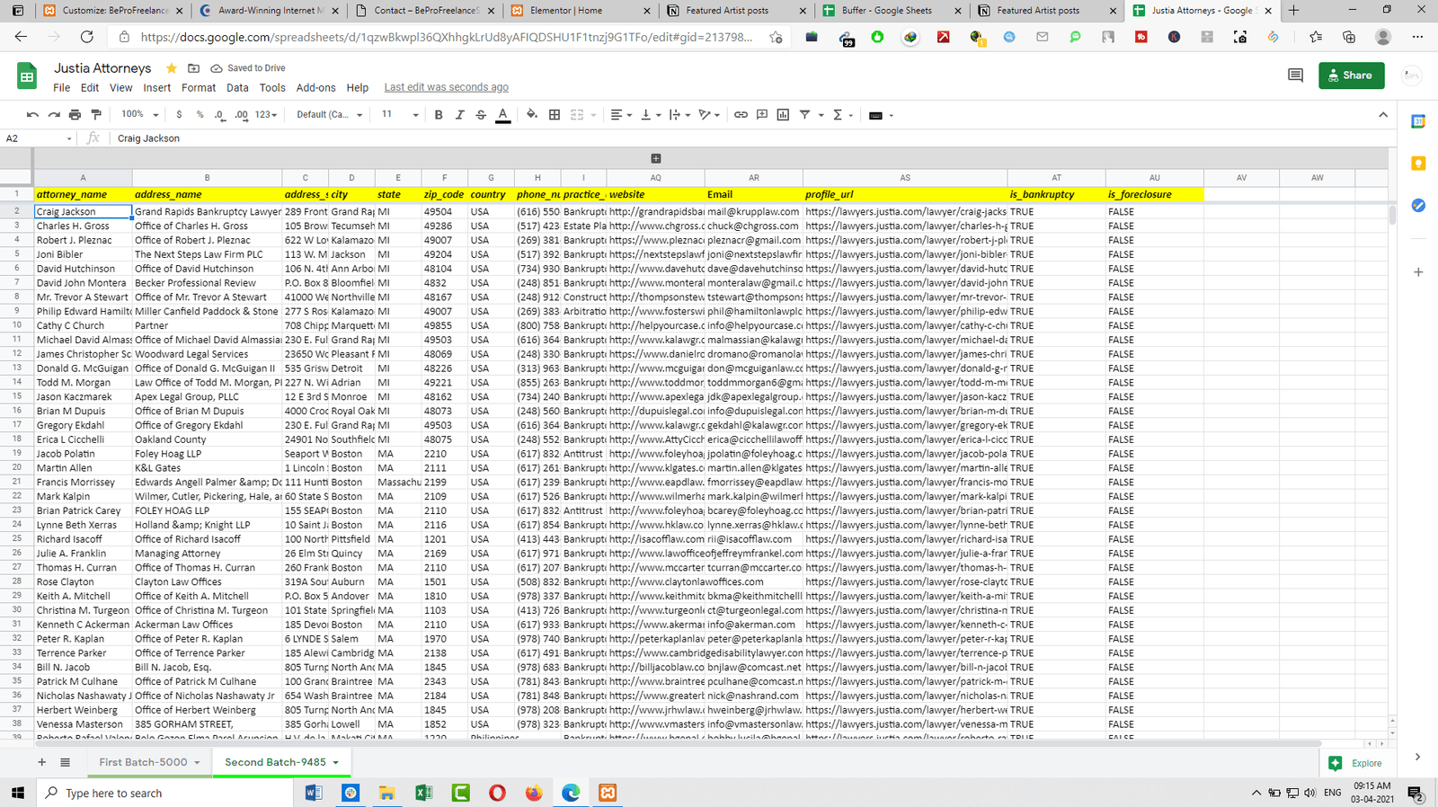Select column header AS
This screenshot has height=807, width=1438.
click(905, 178)
